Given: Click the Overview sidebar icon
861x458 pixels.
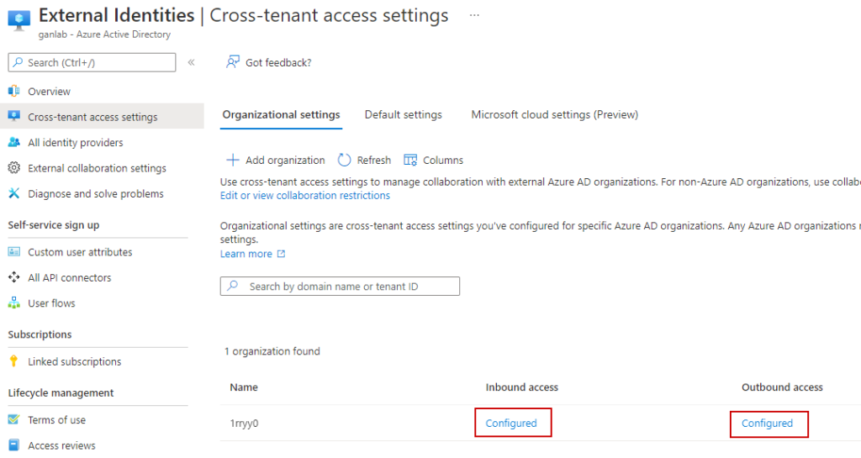Looking at the screenshot, I should click(x=13, y=91).
